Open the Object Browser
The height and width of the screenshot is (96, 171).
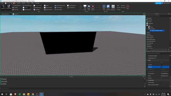pyautogui.click(x=27, y=5)
